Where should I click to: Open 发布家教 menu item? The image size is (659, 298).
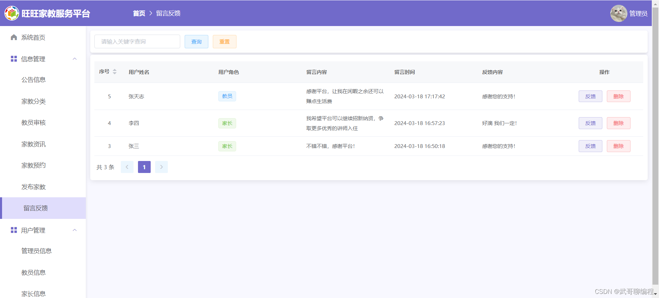click(x=43, y=187)
